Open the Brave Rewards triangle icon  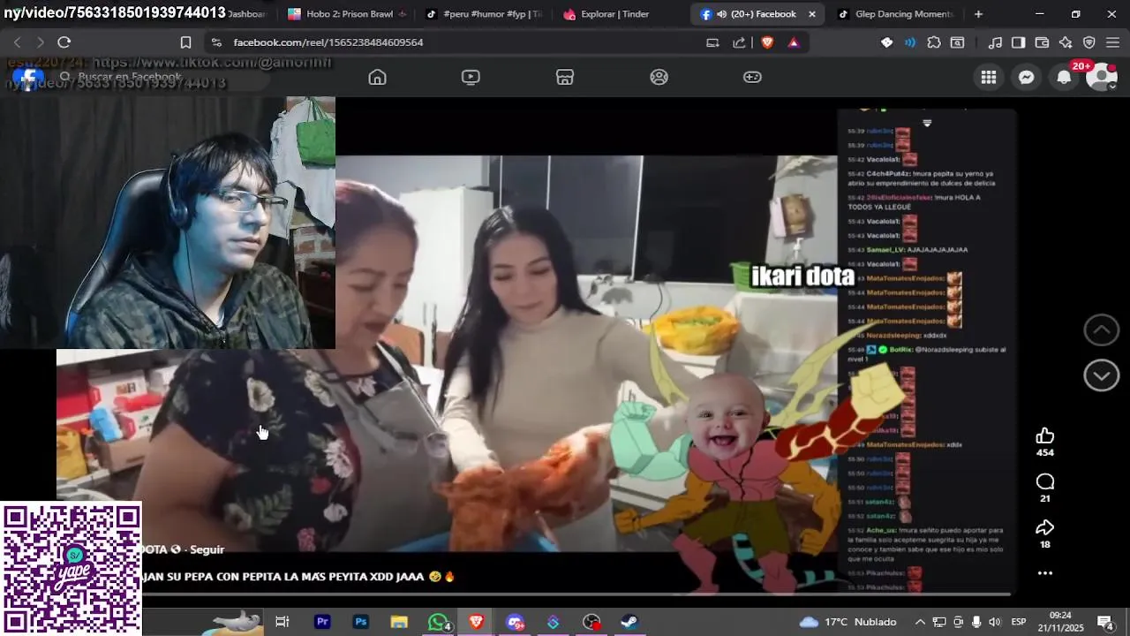coord(794,42)
